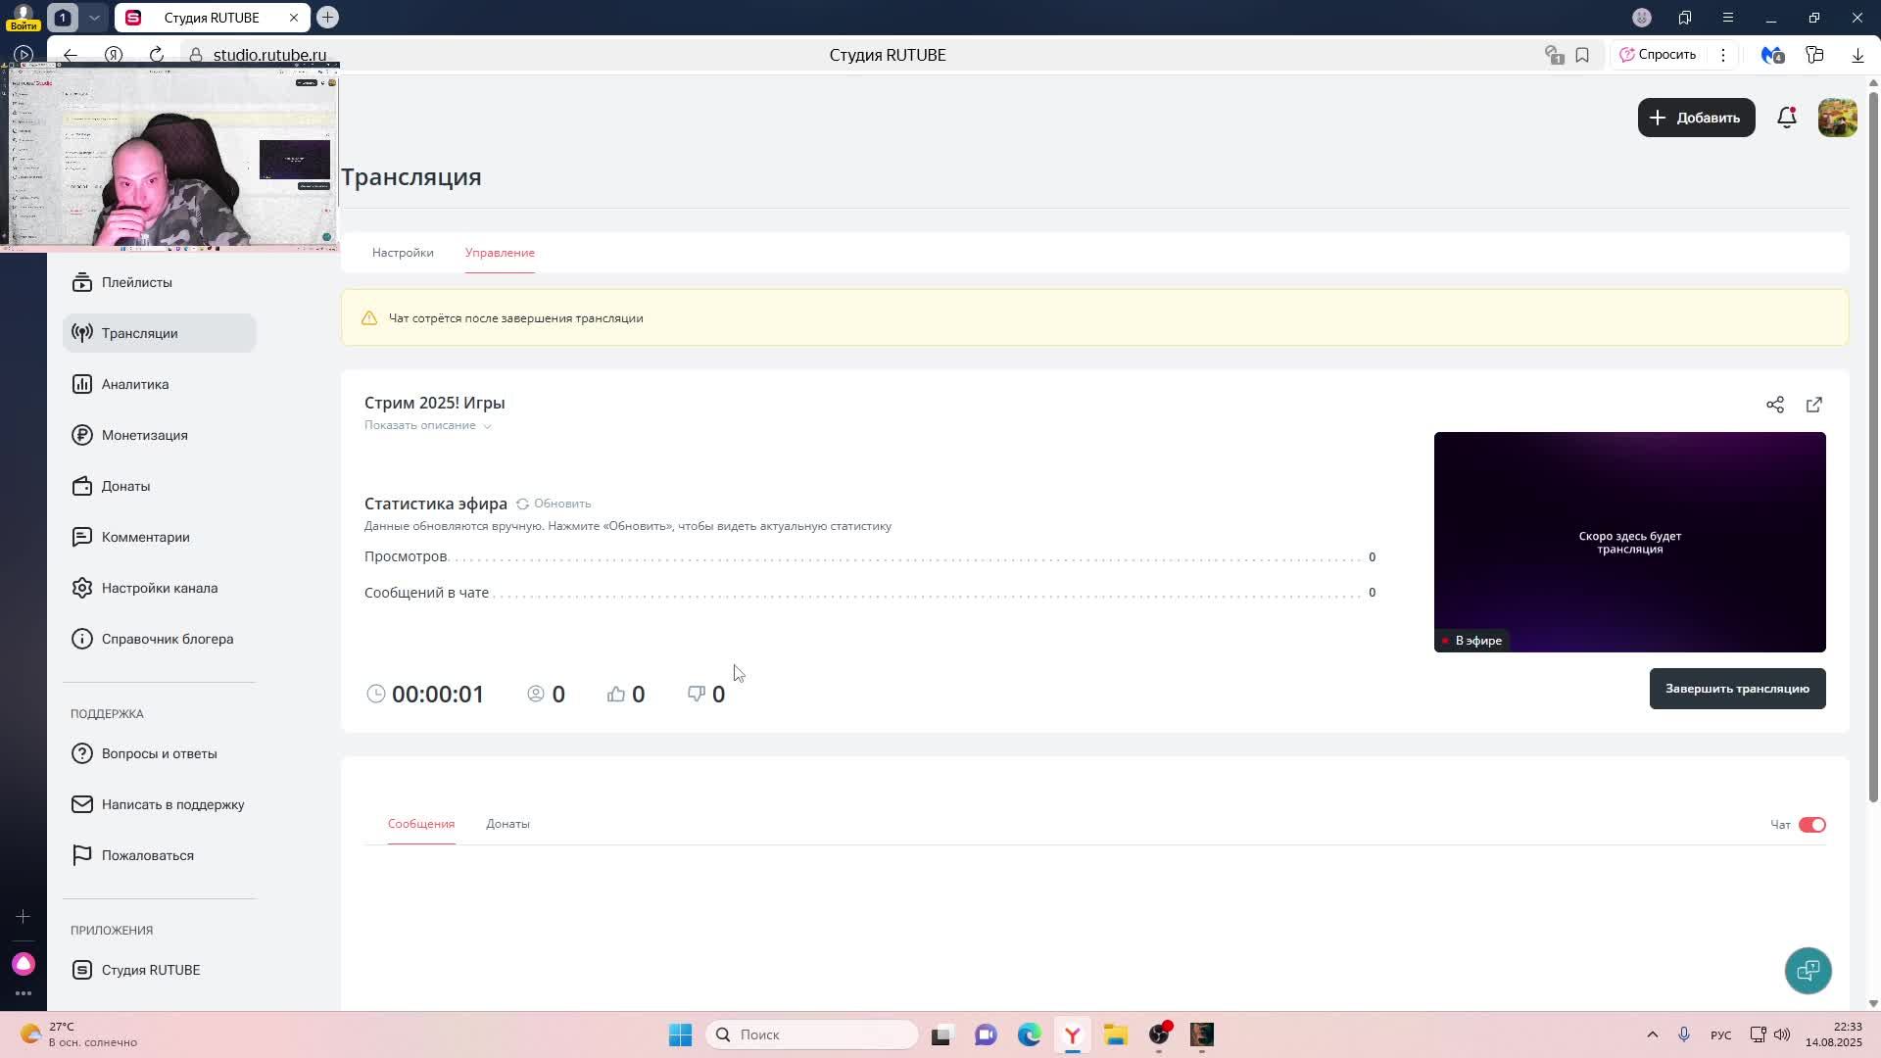
Task: Open stream in new window icon
Action: point(1813,405)
